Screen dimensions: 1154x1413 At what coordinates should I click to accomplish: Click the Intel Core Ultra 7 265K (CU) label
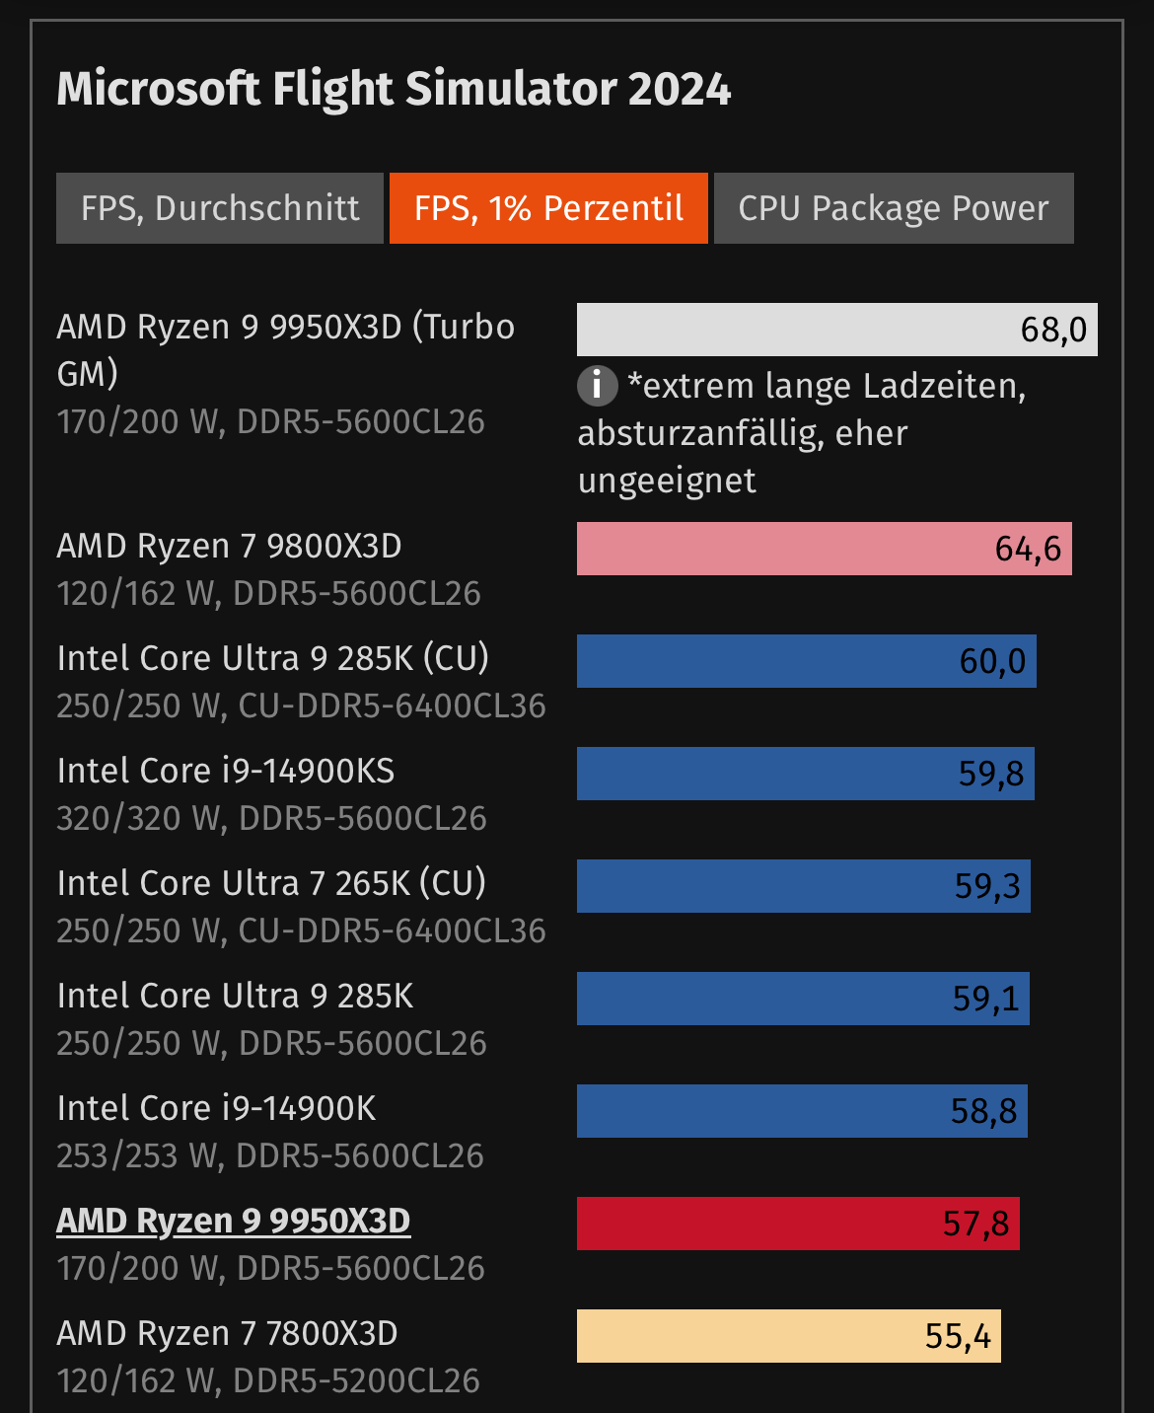coord(272,883)
